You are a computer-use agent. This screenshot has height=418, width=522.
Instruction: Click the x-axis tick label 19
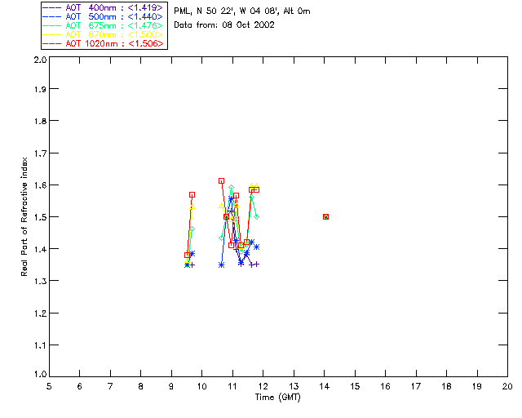(477, 386)
